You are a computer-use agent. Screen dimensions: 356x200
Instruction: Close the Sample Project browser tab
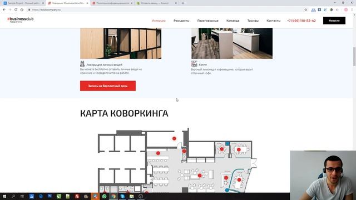click(x=43, y=3)
